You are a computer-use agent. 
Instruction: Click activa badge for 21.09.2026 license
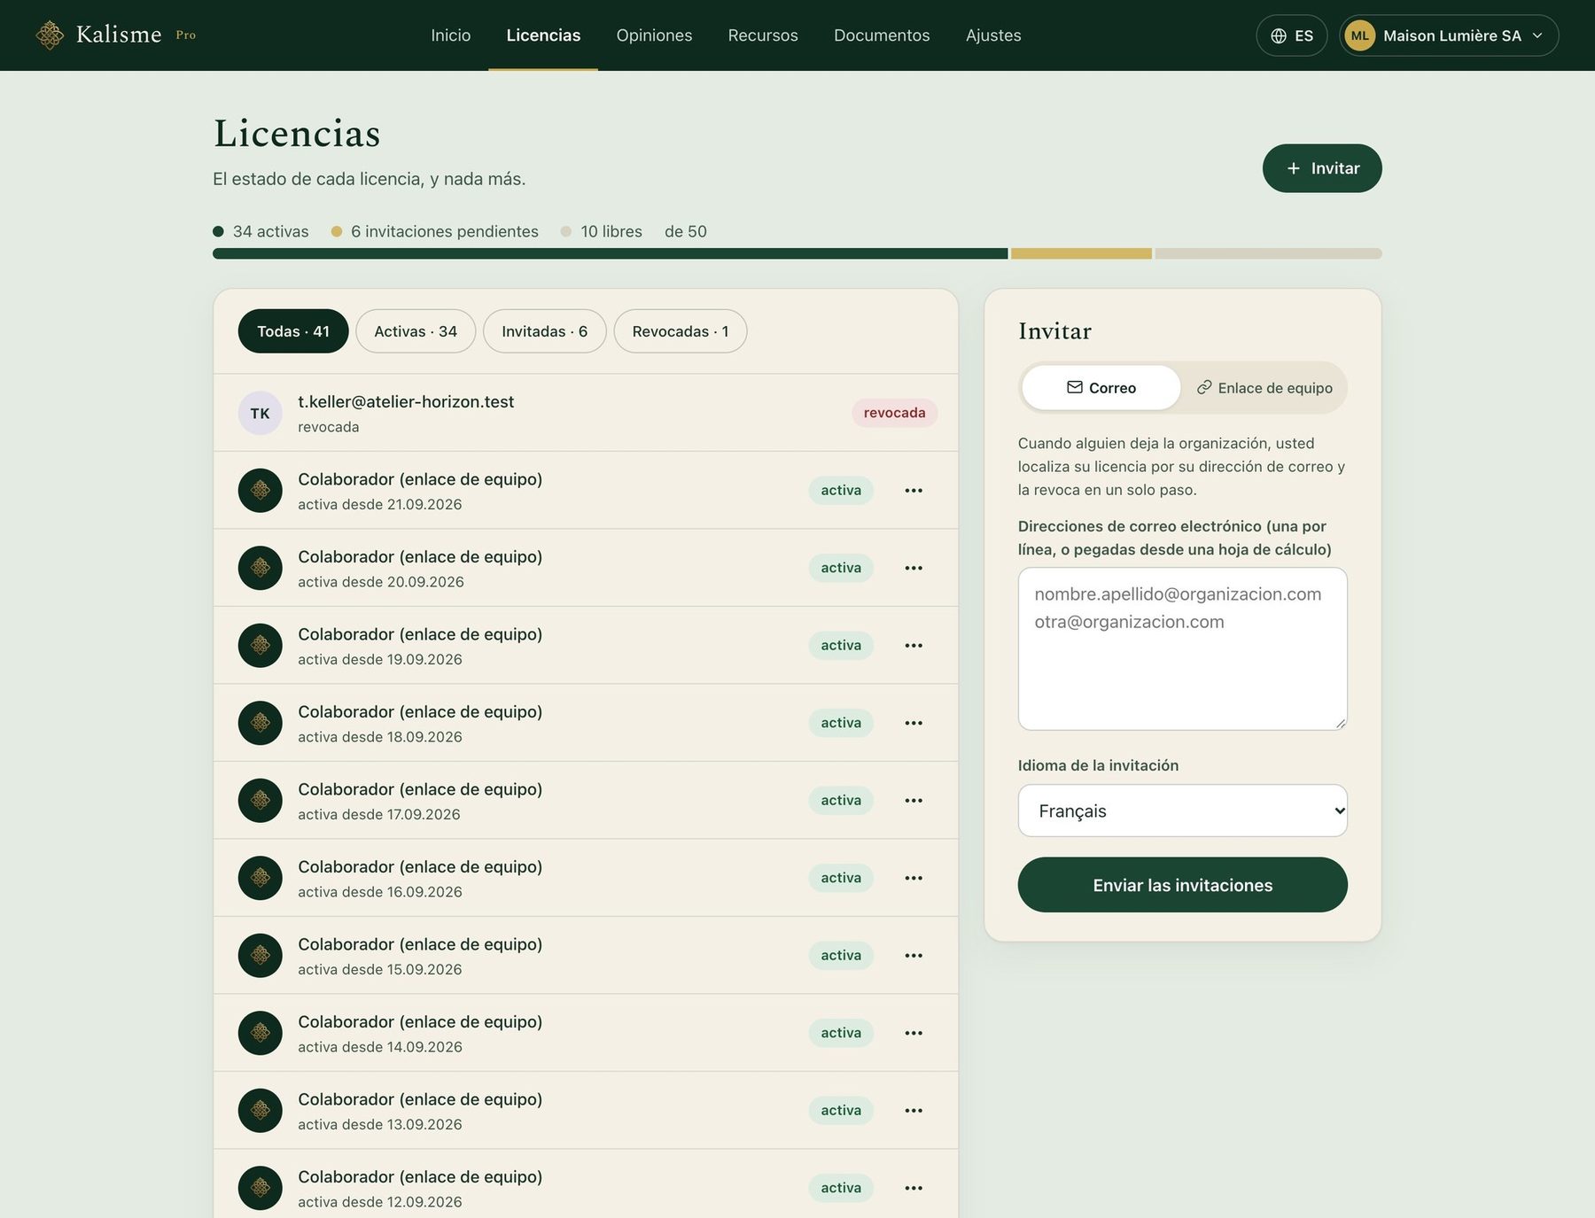(841, 491)
